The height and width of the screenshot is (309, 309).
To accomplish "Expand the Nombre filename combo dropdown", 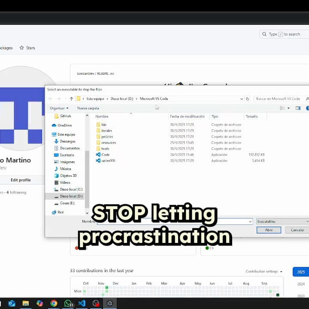I will pyautogui.click(x=250, y=221).
